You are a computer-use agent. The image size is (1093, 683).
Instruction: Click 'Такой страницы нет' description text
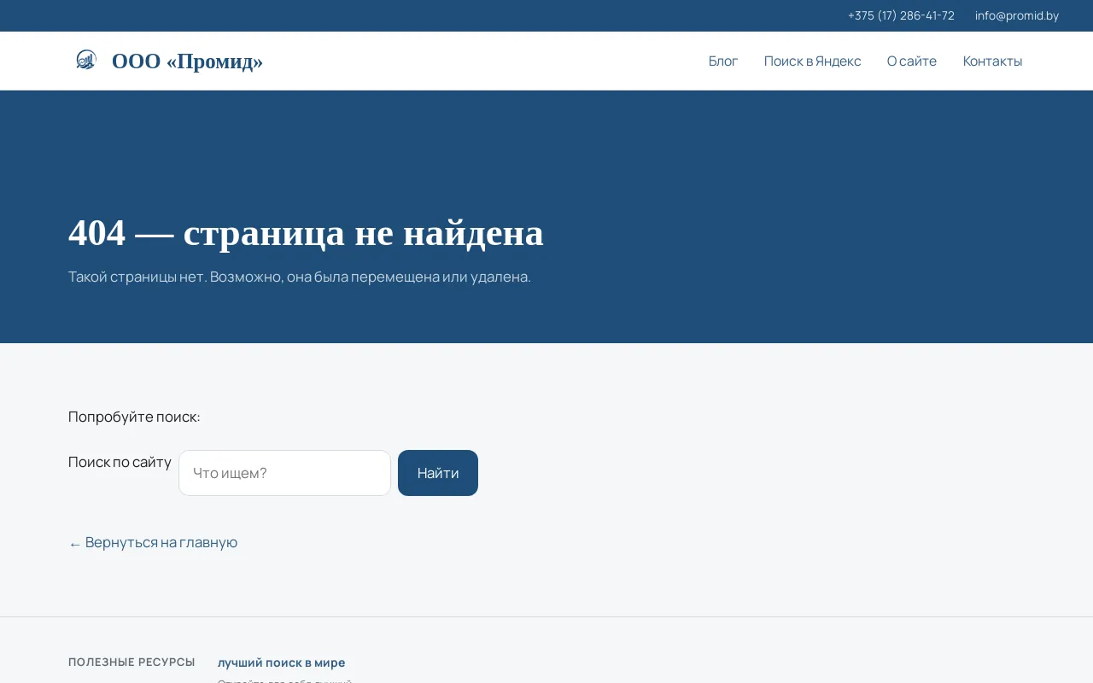click(x=300, y=277)
